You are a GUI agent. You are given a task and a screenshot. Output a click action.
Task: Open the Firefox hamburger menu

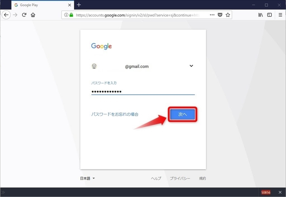(280, 15)
